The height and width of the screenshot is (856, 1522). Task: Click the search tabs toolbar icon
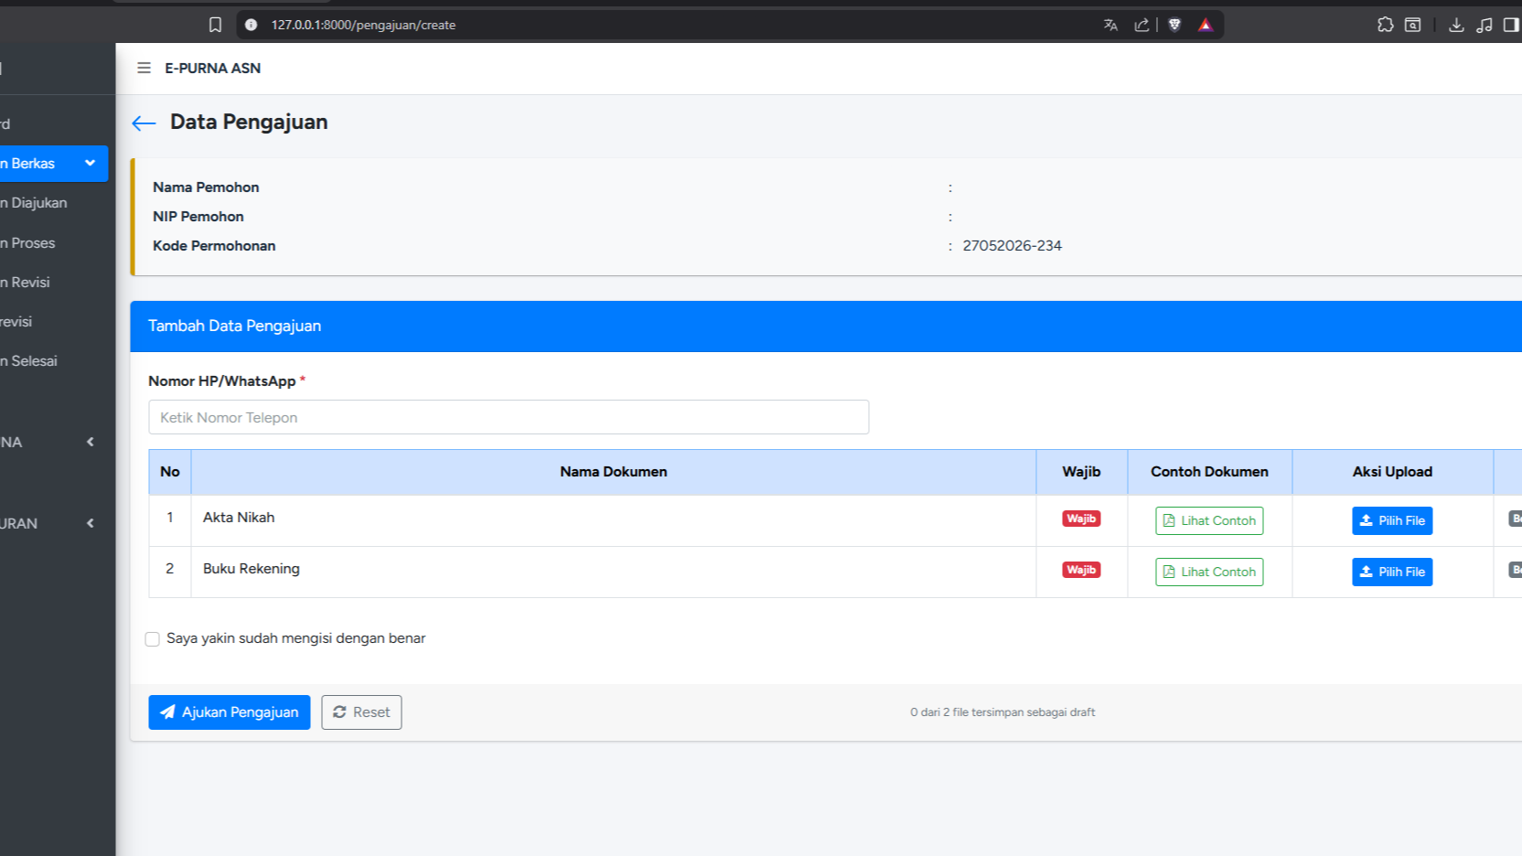click(1413, 25)
